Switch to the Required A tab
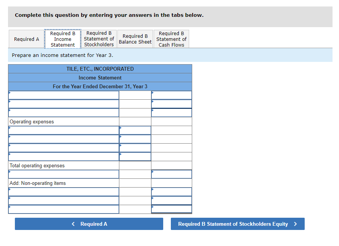The image size is (339, 246). (x=26, y=39)
